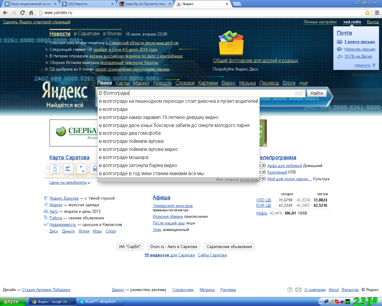Open the virtual keyboard in the search field
The height and width of the screenshot is (306, 382).
pos(299,93)
